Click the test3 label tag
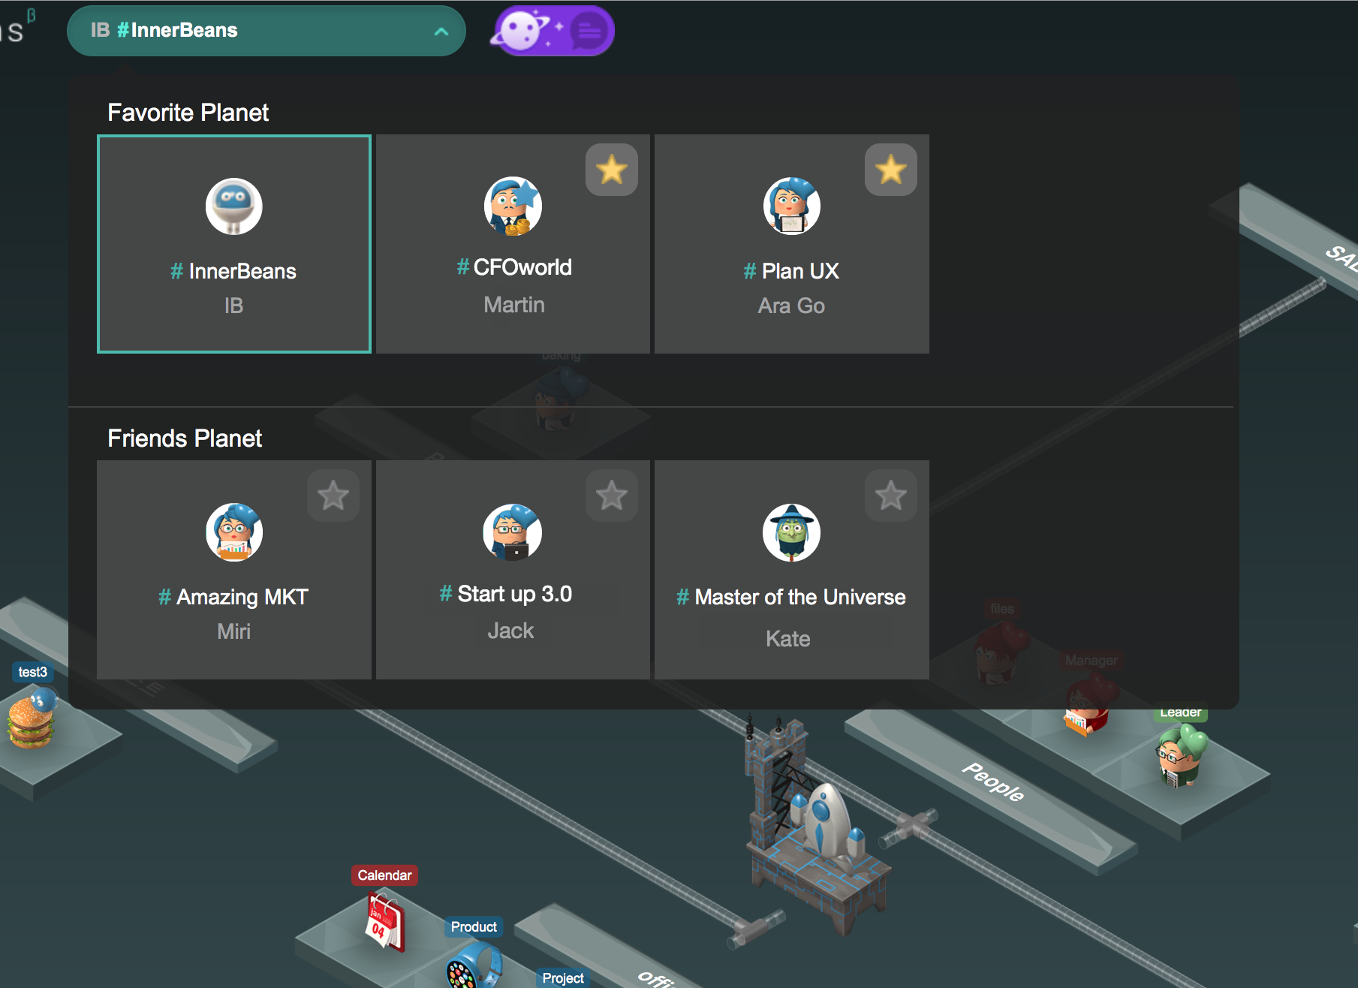The height and width of the screenshot is (988, 1358). (x=32, y=672)
